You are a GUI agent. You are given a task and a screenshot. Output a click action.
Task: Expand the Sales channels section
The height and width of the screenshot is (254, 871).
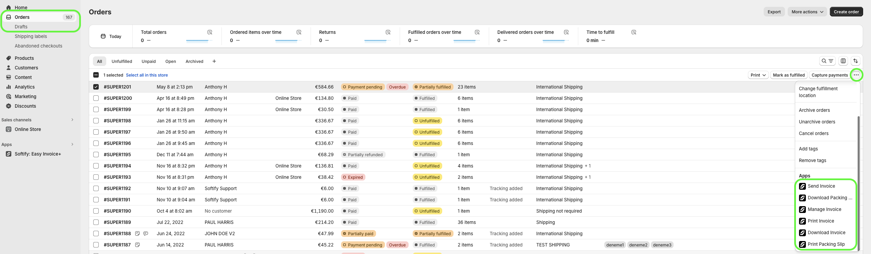point(72,120)
